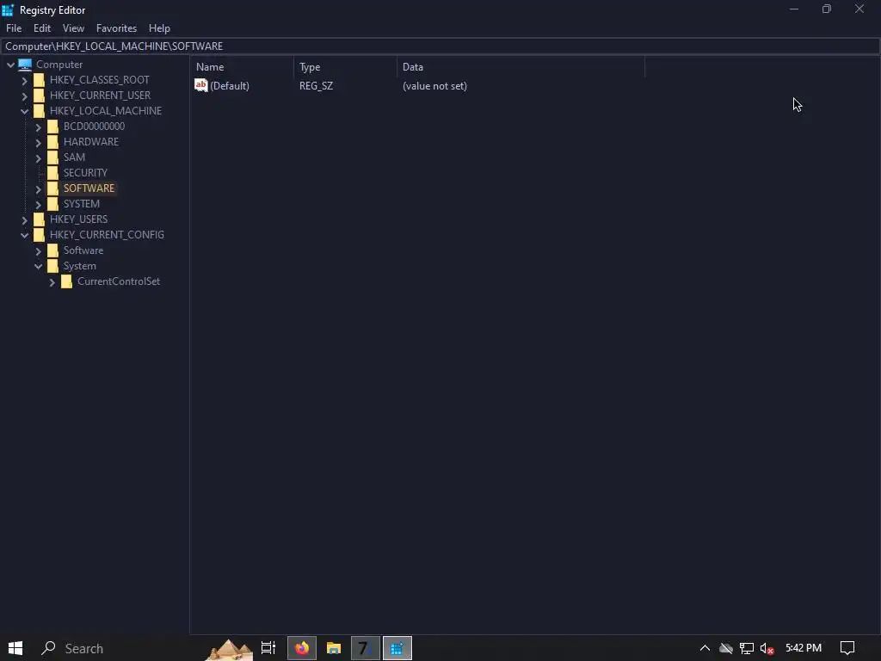Click the muted volume tray icon
881x661 pixels.
[x=767, y=648]
